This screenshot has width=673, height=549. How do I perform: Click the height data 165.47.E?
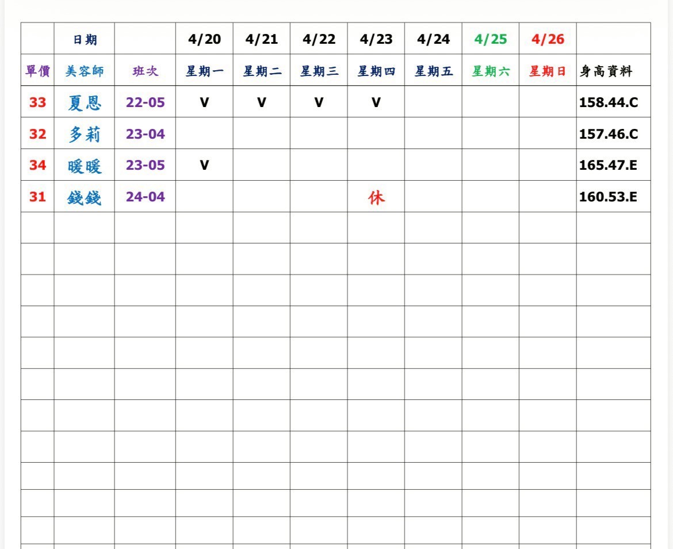[x=608, y=166]
